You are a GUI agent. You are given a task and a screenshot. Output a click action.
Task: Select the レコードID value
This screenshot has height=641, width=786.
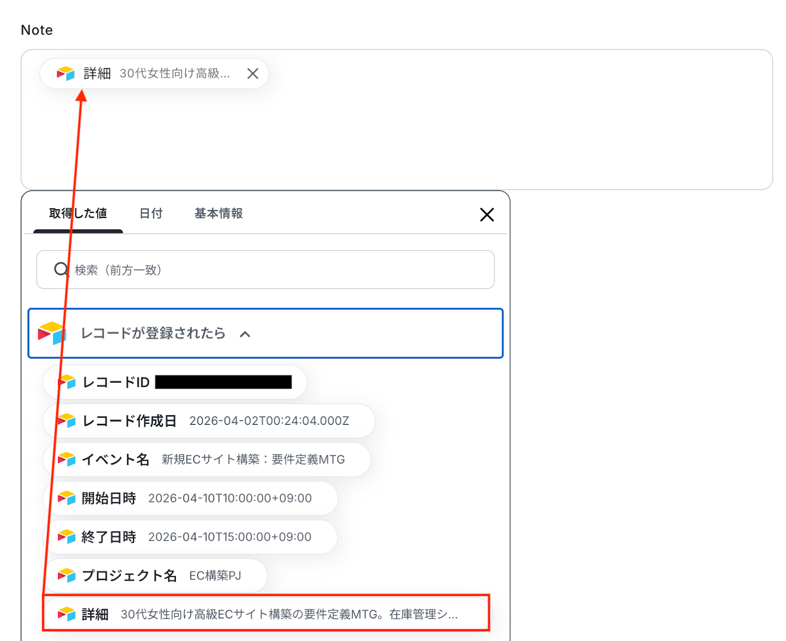pyautogui.click(x=175, y=382)
